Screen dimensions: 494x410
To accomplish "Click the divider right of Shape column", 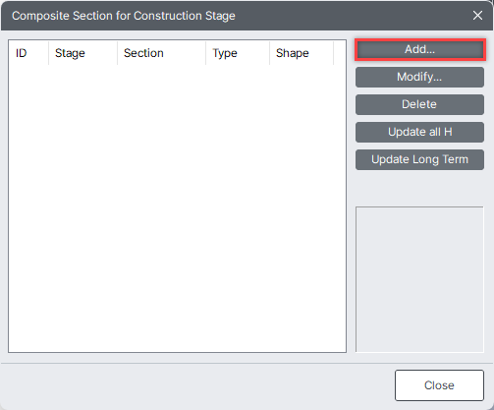I will [334, 53].
